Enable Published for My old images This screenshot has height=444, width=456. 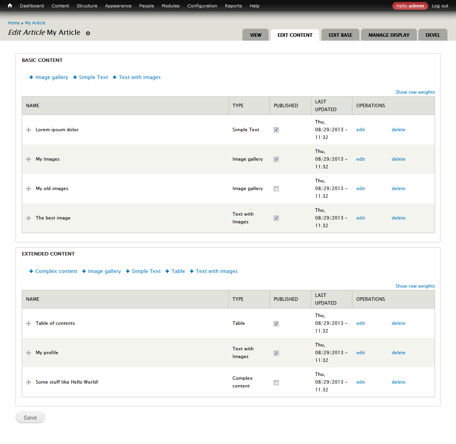coord(276,189)
